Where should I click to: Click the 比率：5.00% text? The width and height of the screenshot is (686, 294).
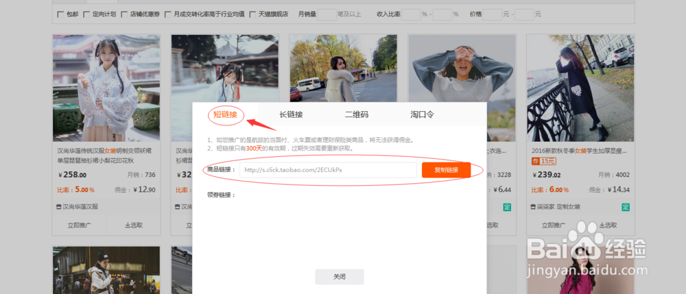point(75,190)
